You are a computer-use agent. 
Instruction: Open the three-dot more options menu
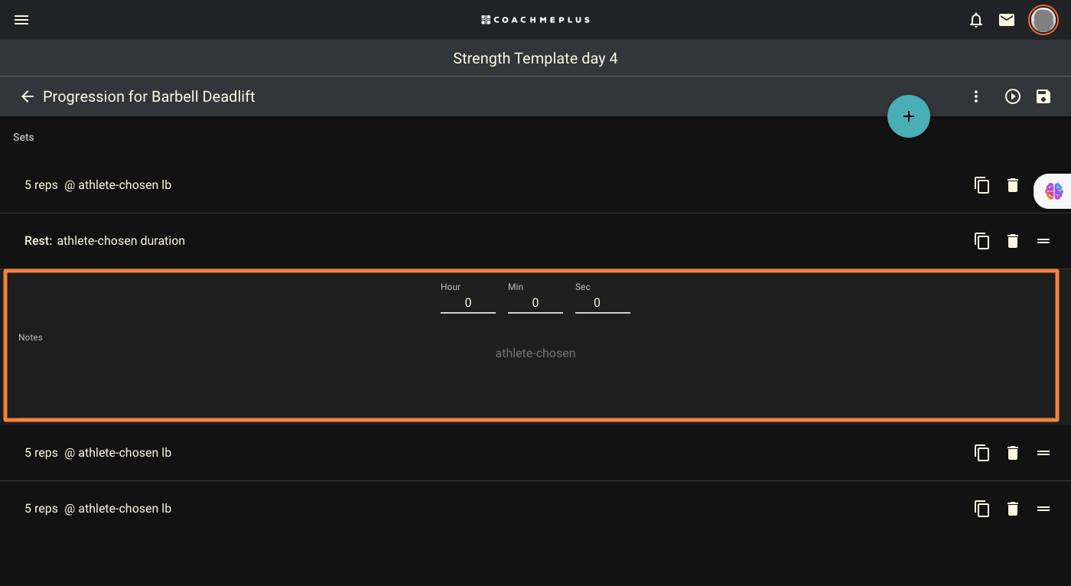[976, 96]
